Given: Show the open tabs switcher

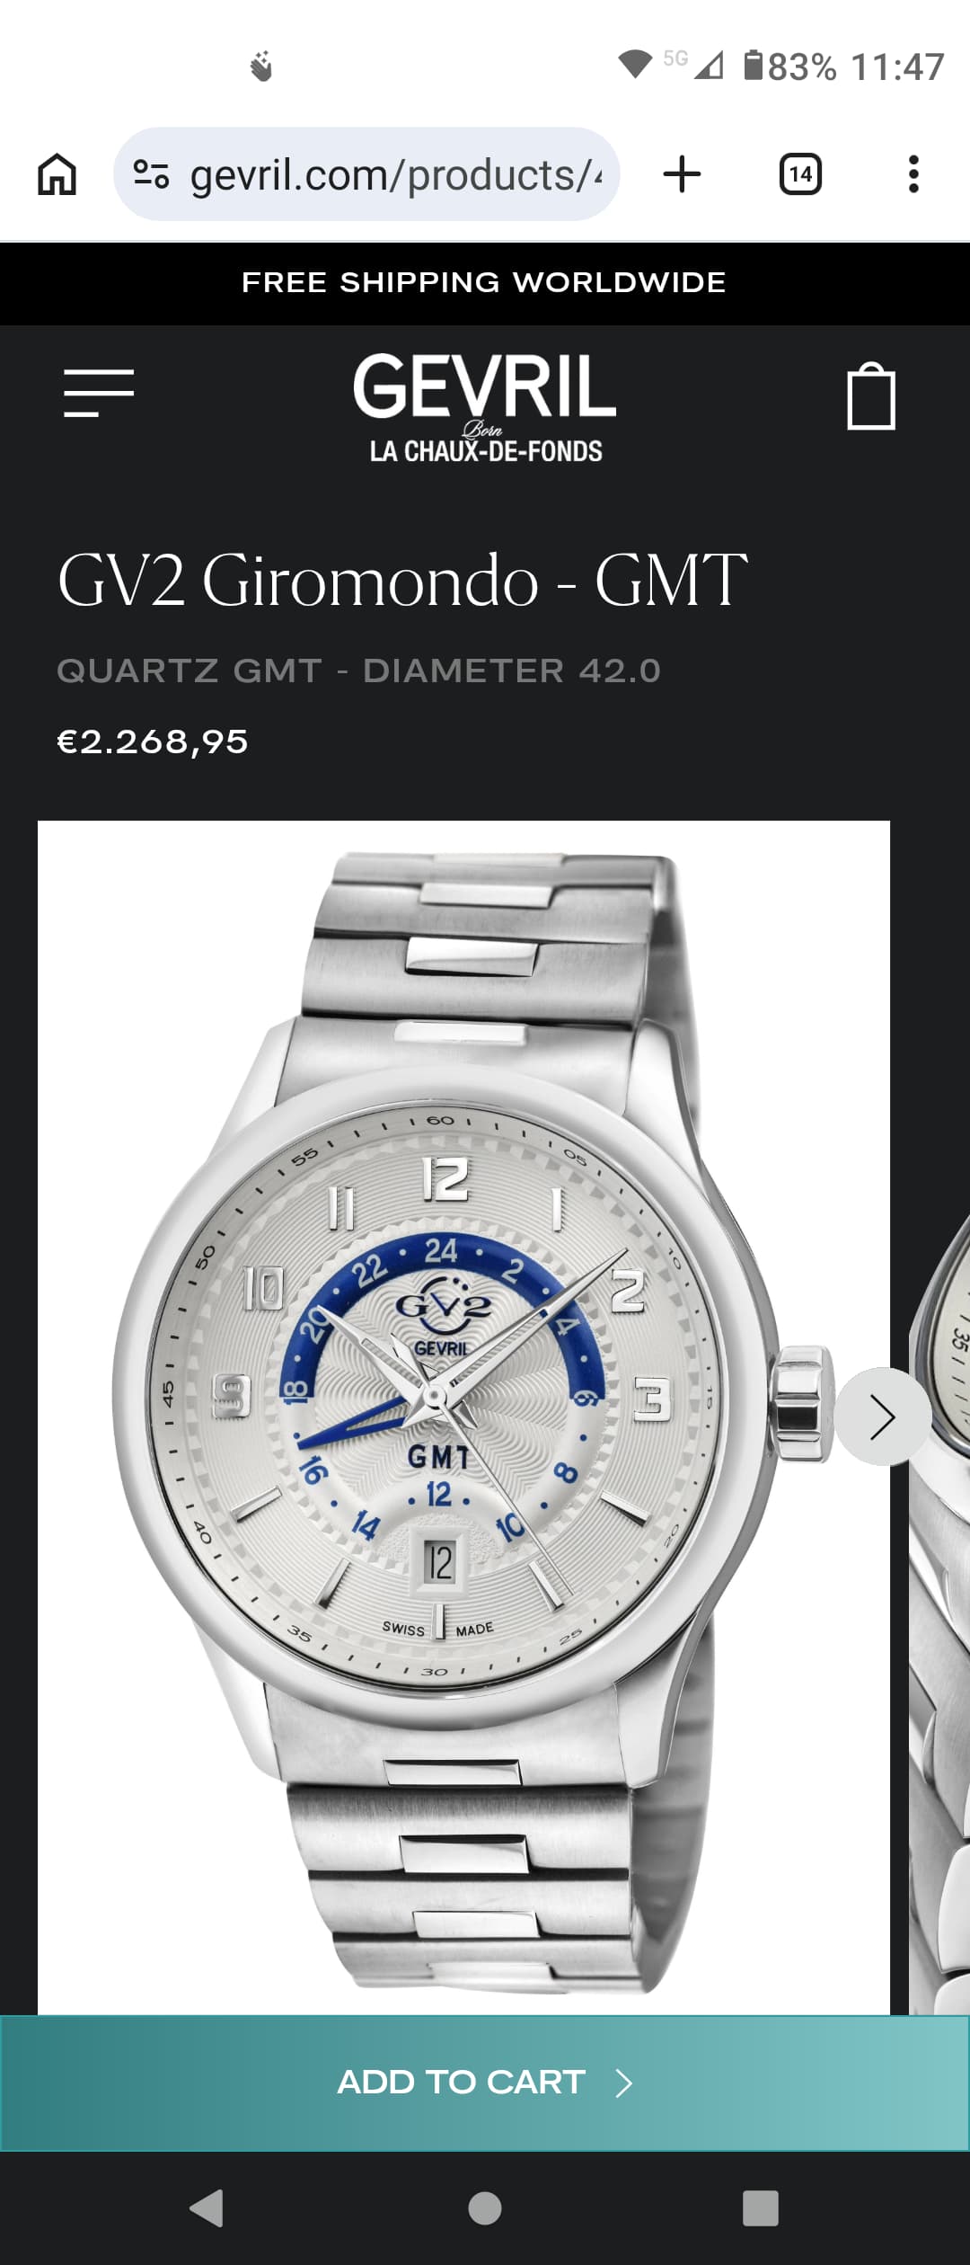Looking at the screenshot, I should point(800,174).
